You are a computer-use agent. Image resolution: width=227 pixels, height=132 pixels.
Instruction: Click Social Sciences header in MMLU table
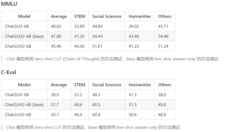(107, 16)
